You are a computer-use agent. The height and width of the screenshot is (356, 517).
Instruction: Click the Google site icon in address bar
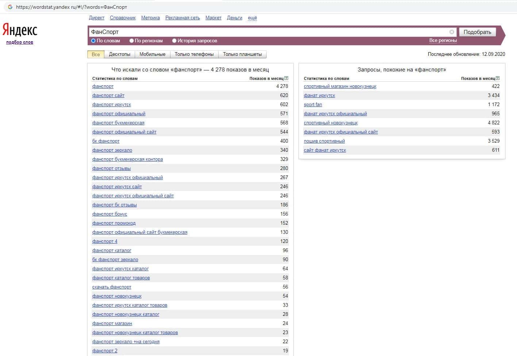(10, 7)
